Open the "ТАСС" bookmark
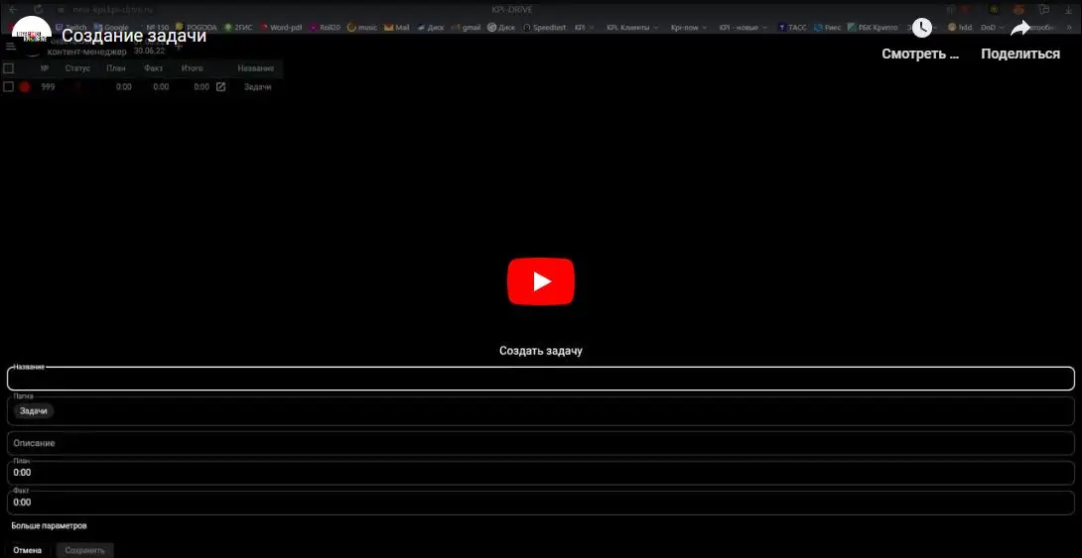Image resolution: width=1082 pixels, height=558 pixels. 792,28
